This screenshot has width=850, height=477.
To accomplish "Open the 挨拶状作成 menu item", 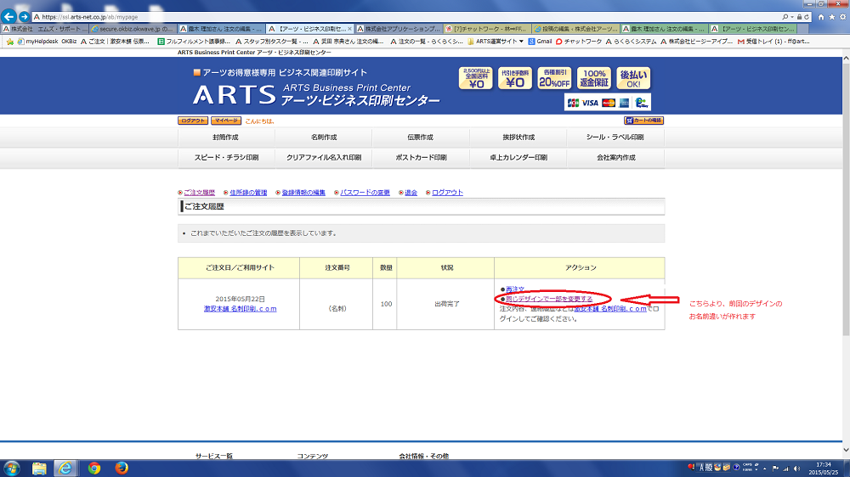I will 518,137.
